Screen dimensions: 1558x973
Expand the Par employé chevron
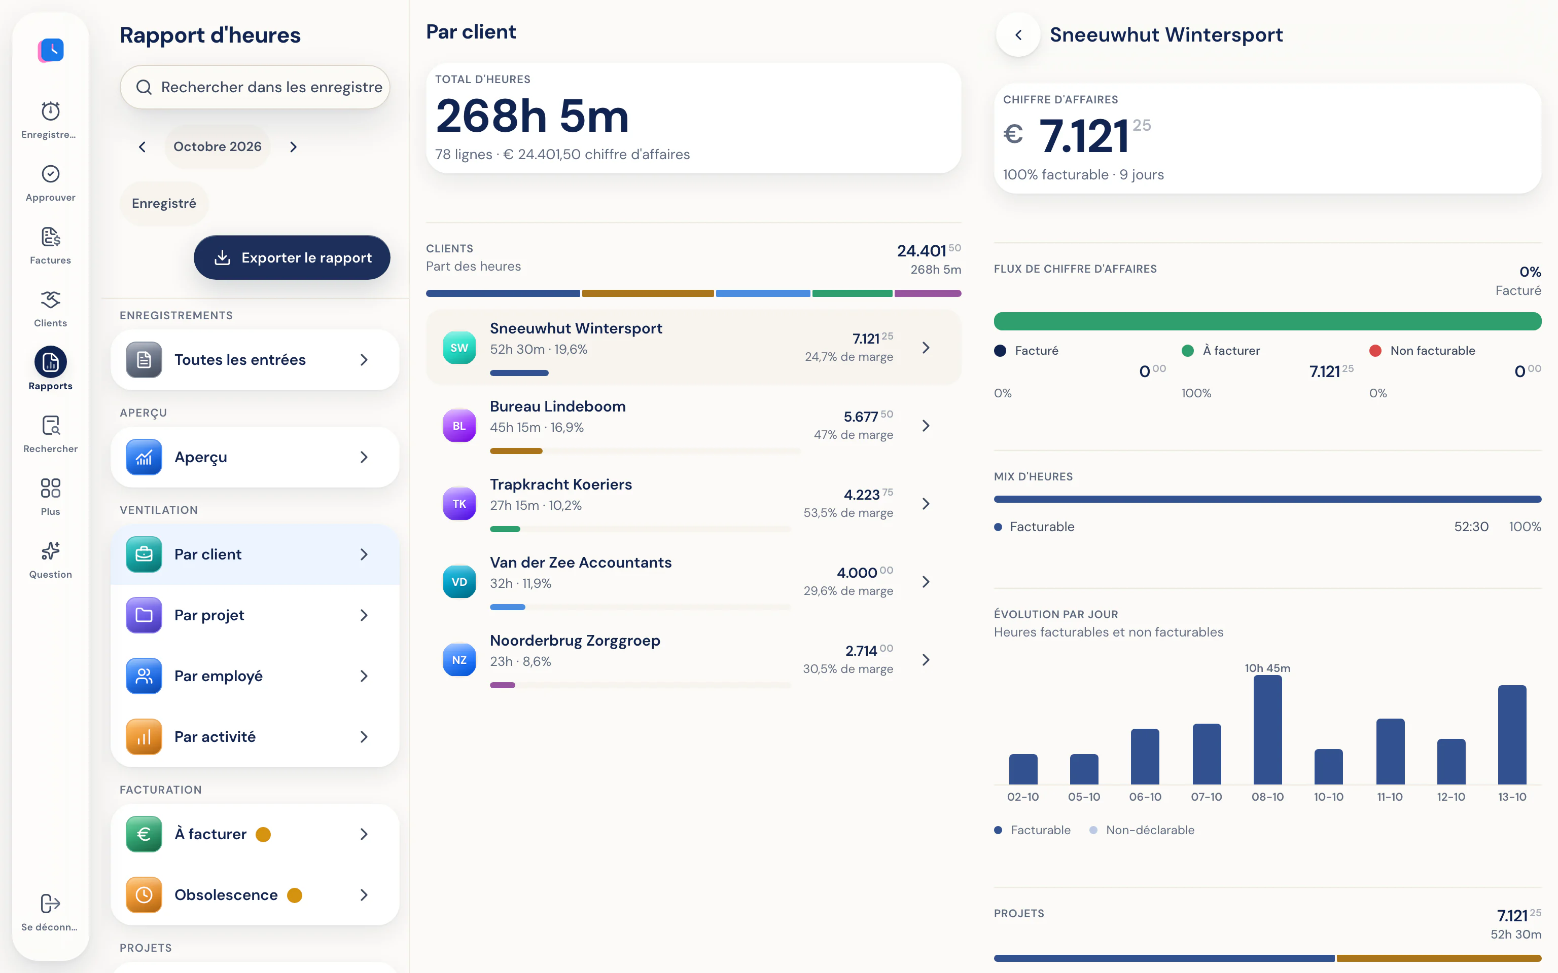pyautogui.click(x=364, y=676)
